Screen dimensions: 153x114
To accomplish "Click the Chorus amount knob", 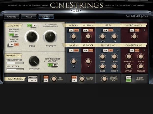I will (x=74, y=61).
